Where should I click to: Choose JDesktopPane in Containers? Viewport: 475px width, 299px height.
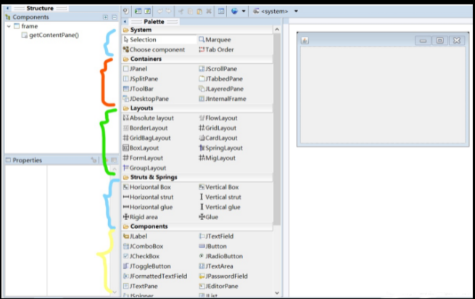click(x=146, y=99)
